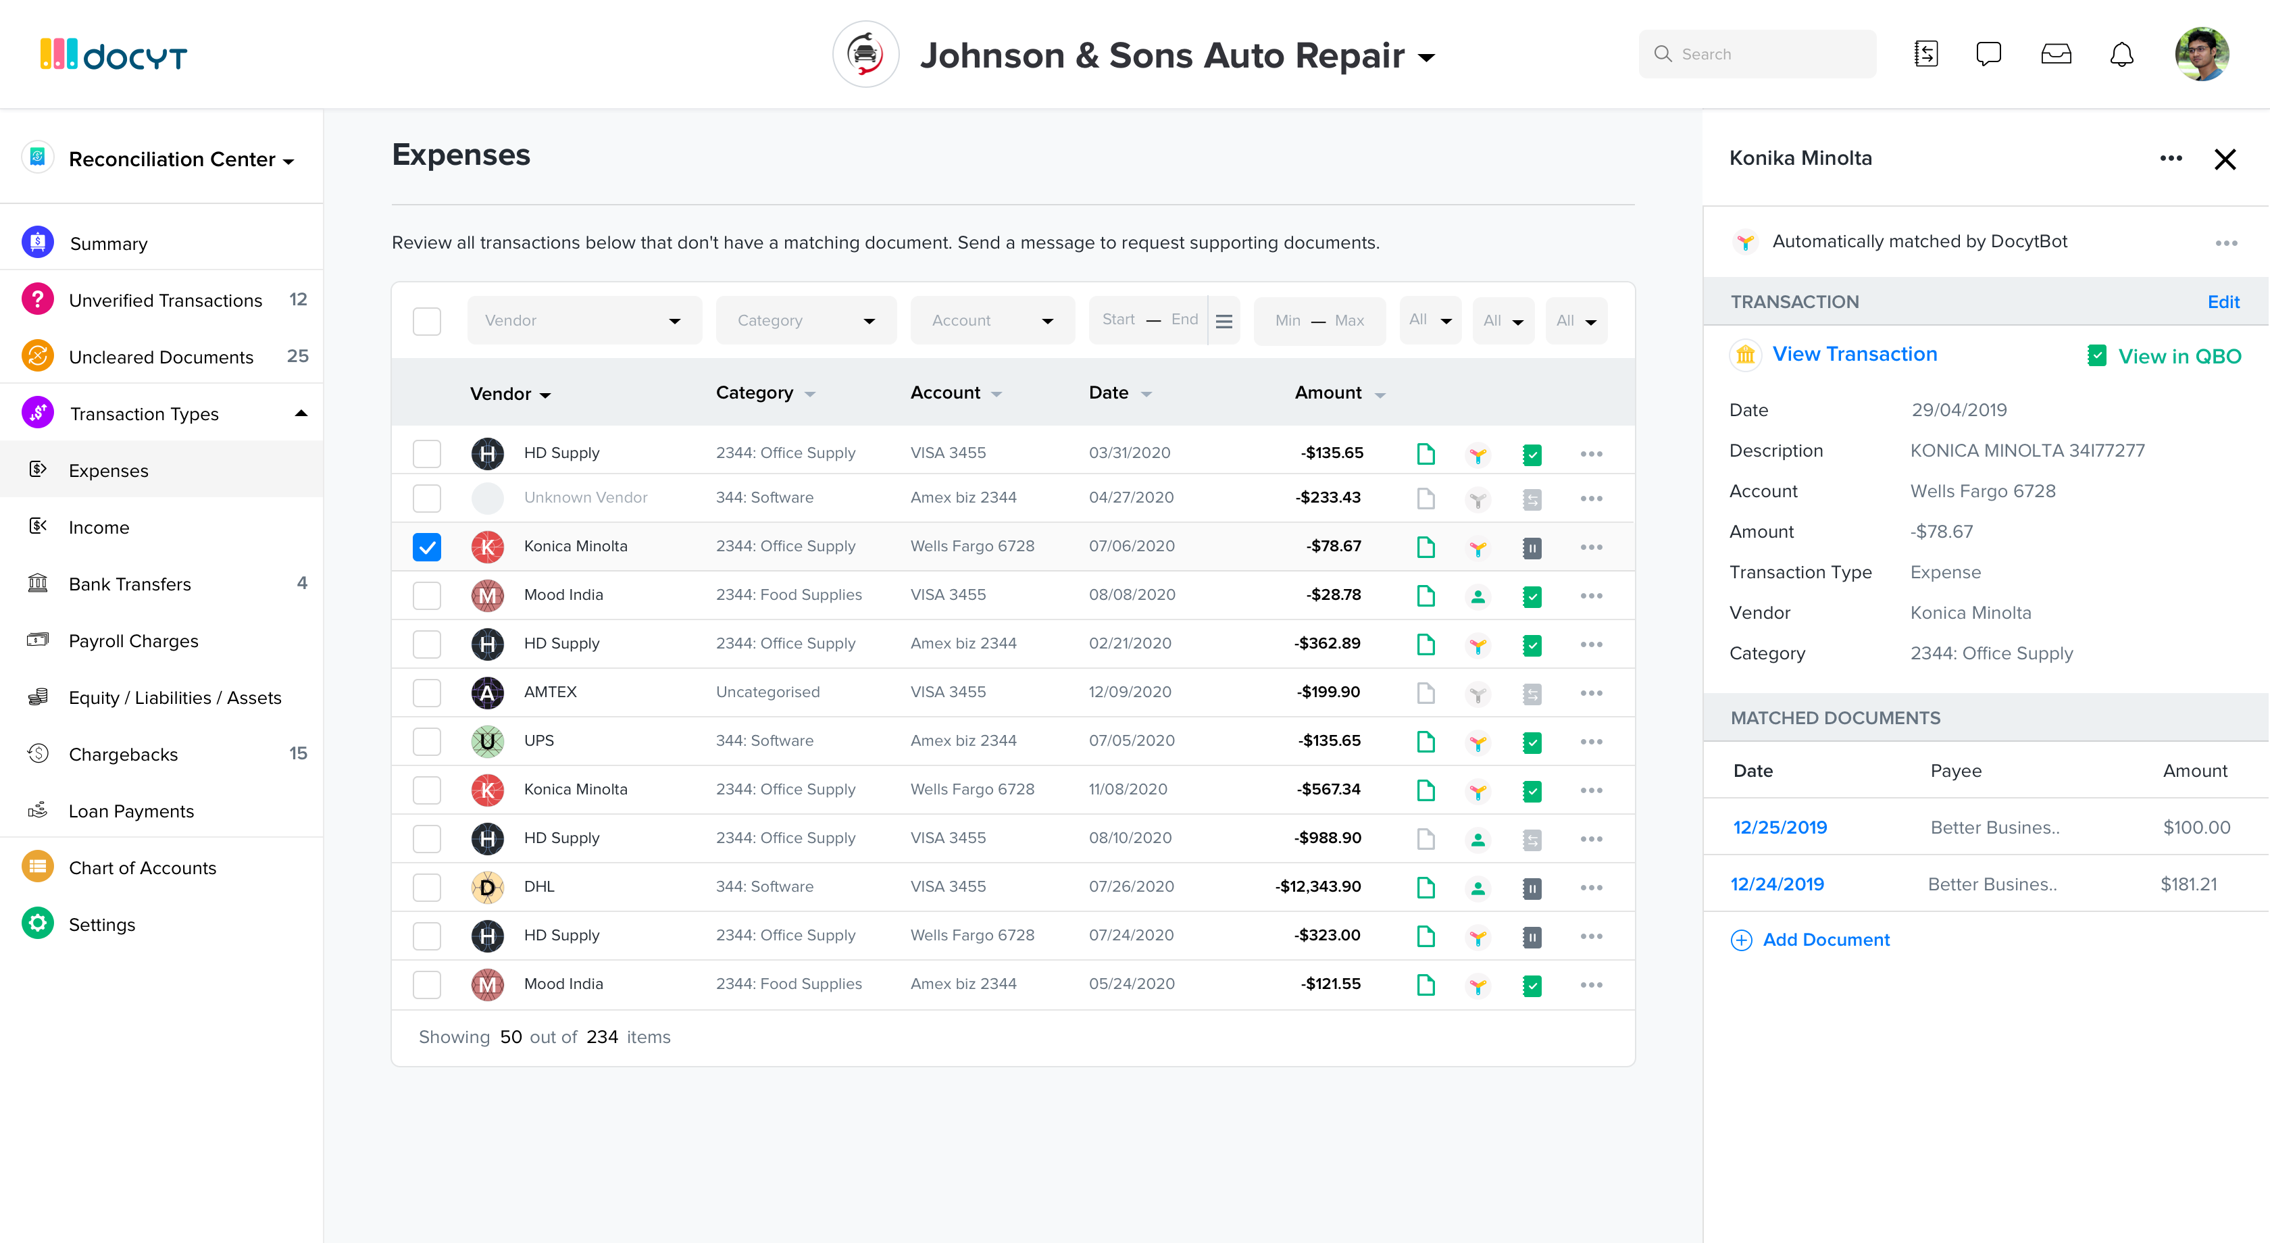Click the View Transaction link
The height and width of the screenshot is (1243, 2270).
tap(1854, 354)
